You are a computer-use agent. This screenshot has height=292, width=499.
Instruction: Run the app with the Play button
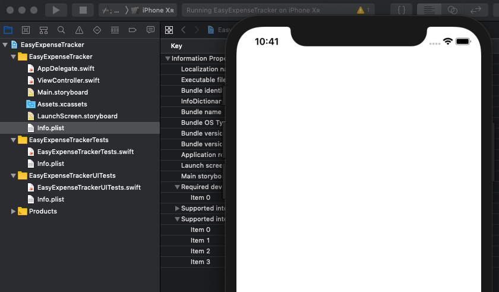point(56,10)
